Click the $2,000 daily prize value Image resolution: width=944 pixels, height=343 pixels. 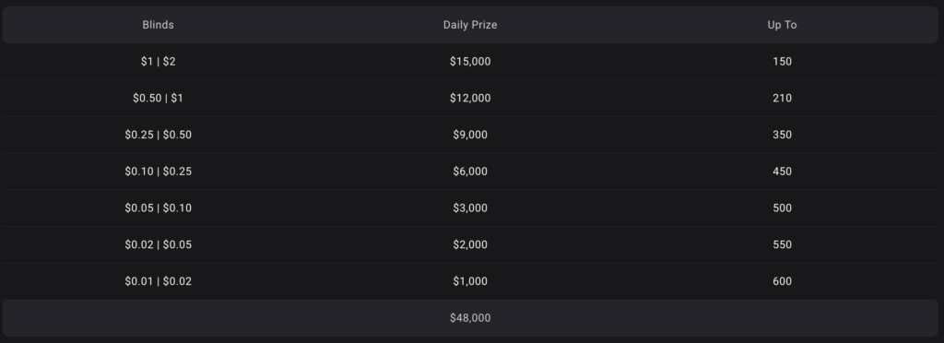coord(470,245)
